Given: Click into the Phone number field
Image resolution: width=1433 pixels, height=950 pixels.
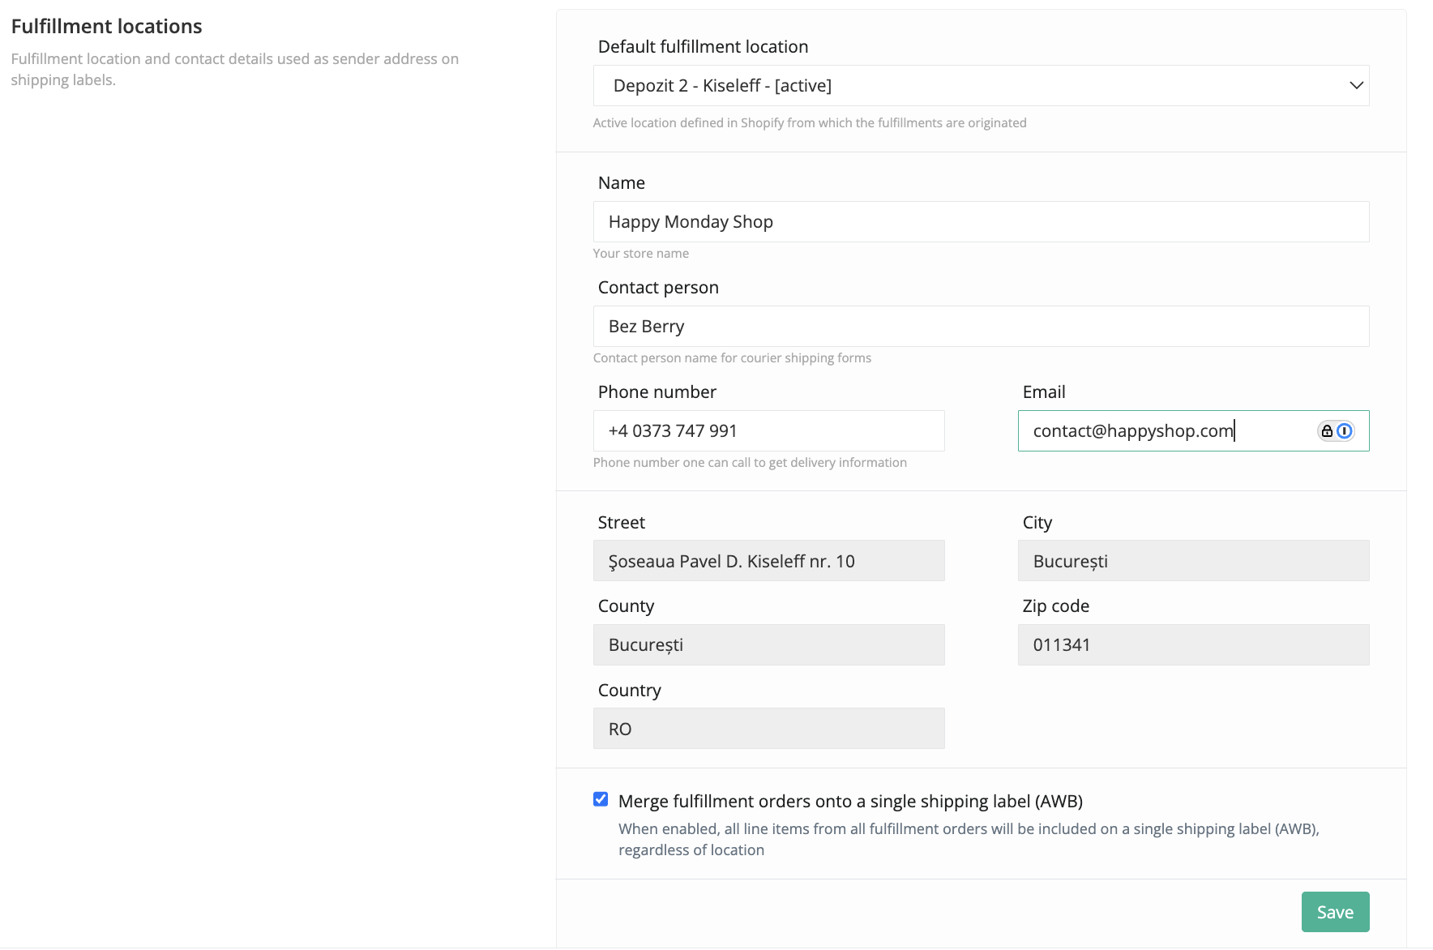Looking at the screenshot, I should click(x=768, y=431).
